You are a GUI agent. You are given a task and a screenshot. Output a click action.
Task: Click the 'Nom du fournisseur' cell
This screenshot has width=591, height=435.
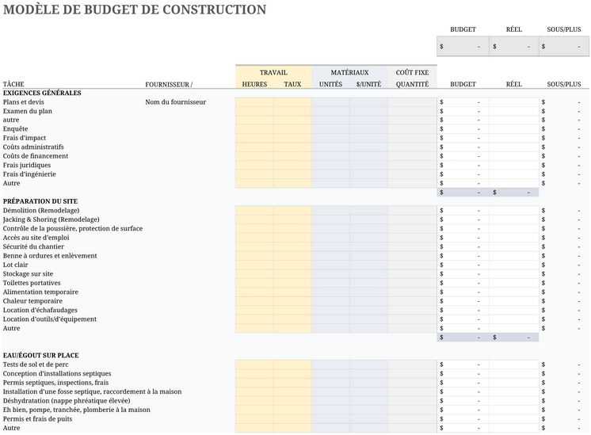pyautogui.click(x=176, y=101)
